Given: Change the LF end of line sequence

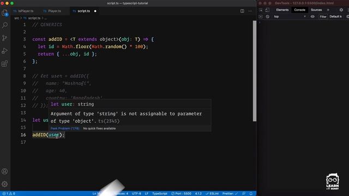Looking at the screenshot, I should tap(147, 194).
